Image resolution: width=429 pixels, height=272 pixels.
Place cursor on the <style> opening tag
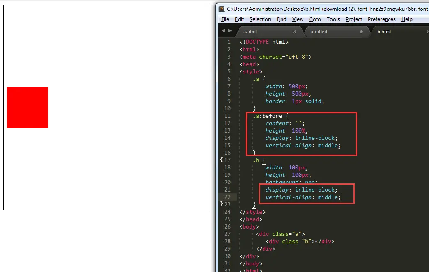pyautogui.click(x=250, y=72)
